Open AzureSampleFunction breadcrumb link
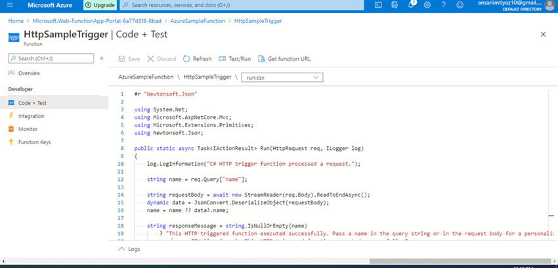The image size is (558, 268). coord(198,21)
